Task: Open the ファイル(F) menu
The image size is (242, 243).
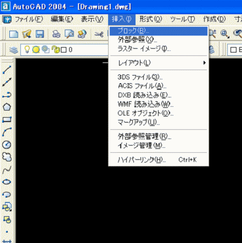Action: click(x=29, y=19)
